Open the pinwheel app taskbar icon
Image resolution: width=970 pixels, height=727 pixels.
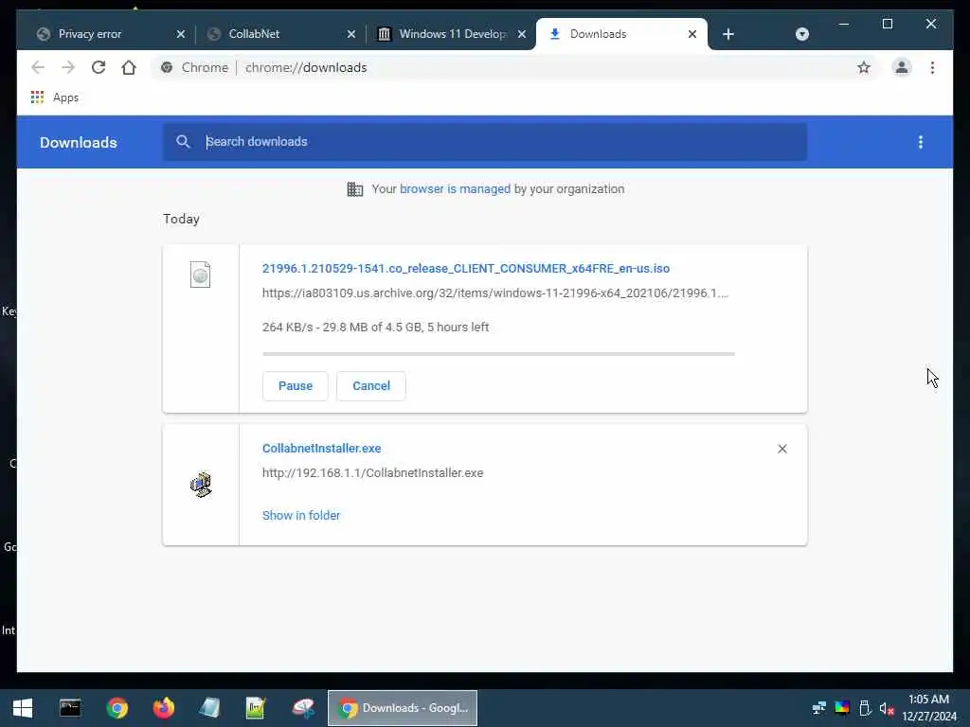[x=303, y=708]
